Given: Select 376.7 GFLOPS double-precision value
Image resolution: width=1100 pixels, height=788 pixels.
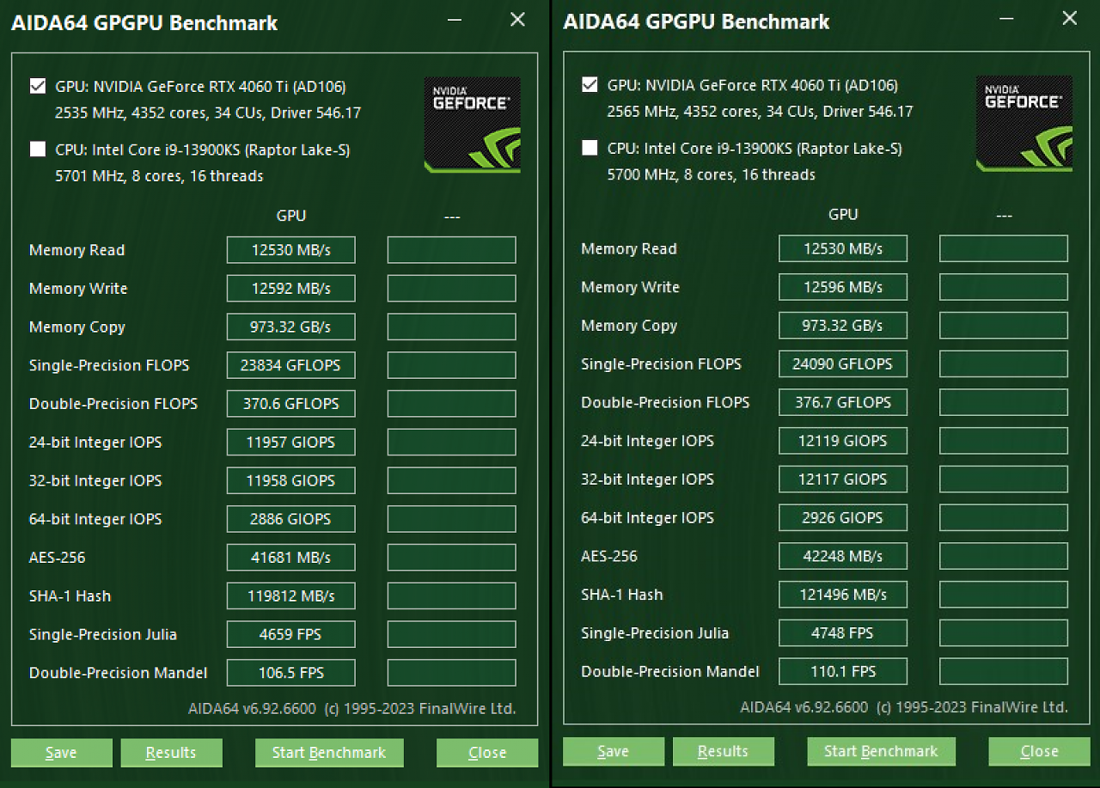Looking at the screenshot, I should click(x=843, y=402).
